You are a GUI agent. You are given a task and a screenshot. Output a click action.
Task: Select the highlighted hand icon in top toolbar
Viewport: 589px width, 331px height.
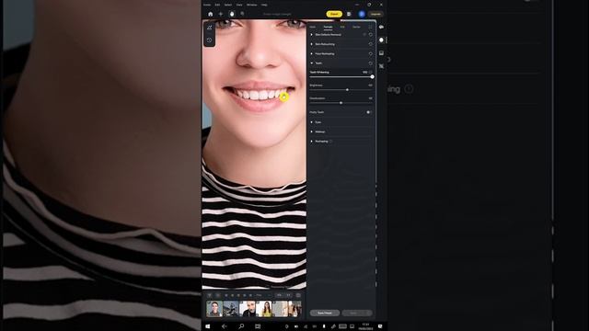click(232, 14)
